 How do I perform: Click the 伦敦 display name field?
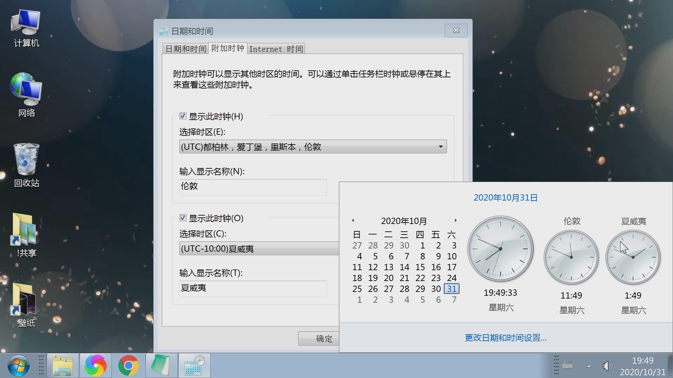coord(253,187)
